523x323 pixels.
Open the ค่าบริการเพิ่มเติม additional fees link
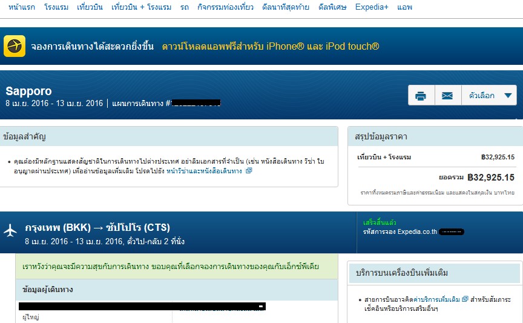click(x=436, y=299)
